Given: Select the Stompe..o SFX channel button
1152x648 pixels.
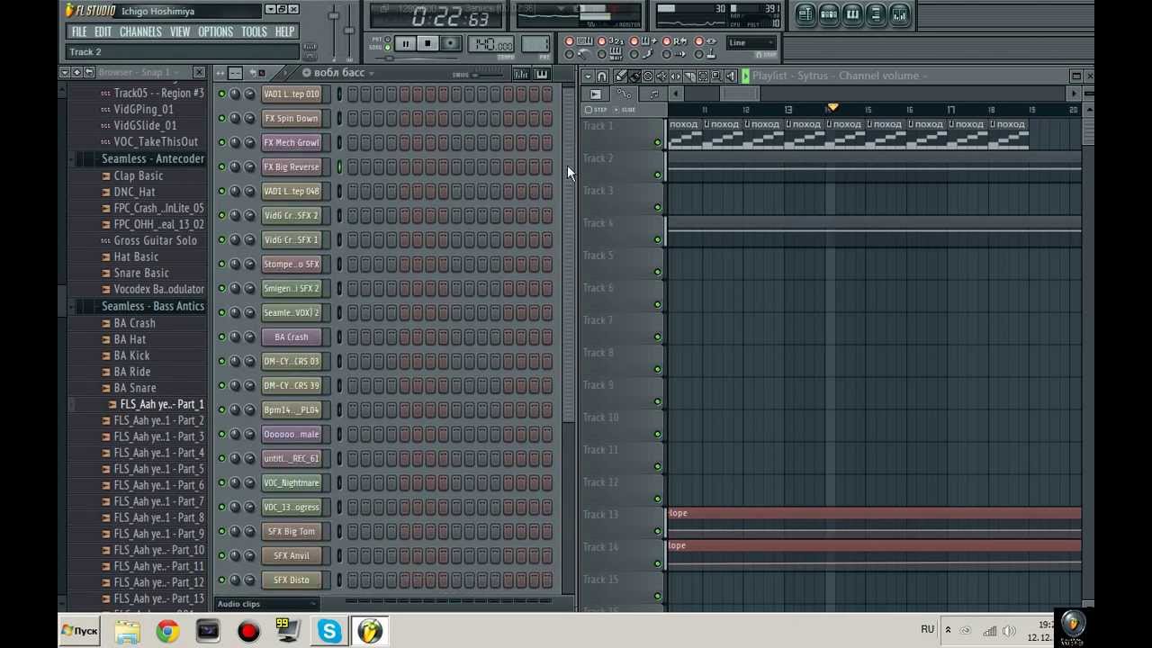Looking at the screenshot, I should (292, 264).
